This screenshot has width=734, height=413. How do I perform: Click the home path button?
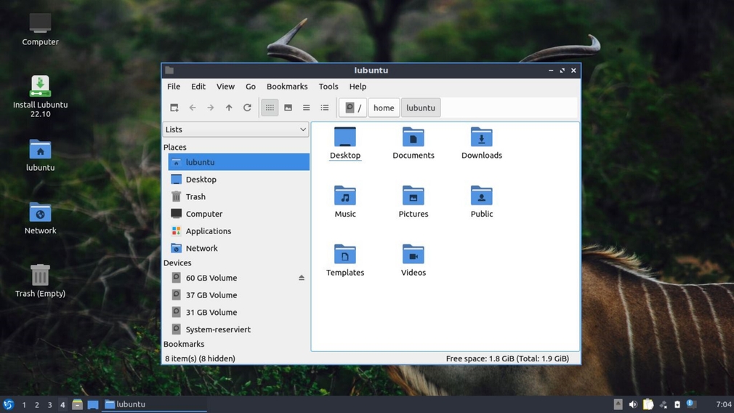click(384, 108)
